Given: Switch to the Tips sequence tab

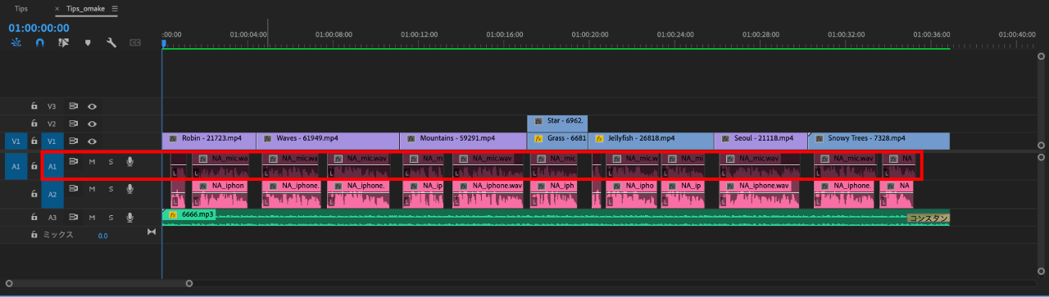Looking at the screenshot, I should 21,8.
